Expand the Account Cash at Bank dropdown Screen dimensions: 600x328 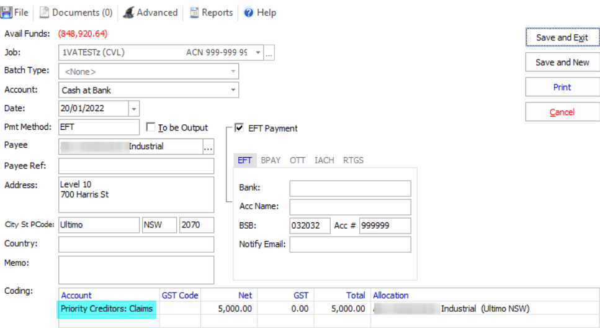pyautogui.click(x=233, y=90)
